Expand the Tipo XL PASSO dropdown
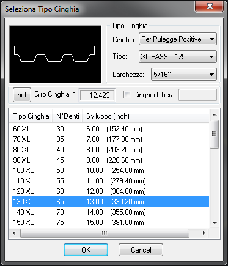 178,56
